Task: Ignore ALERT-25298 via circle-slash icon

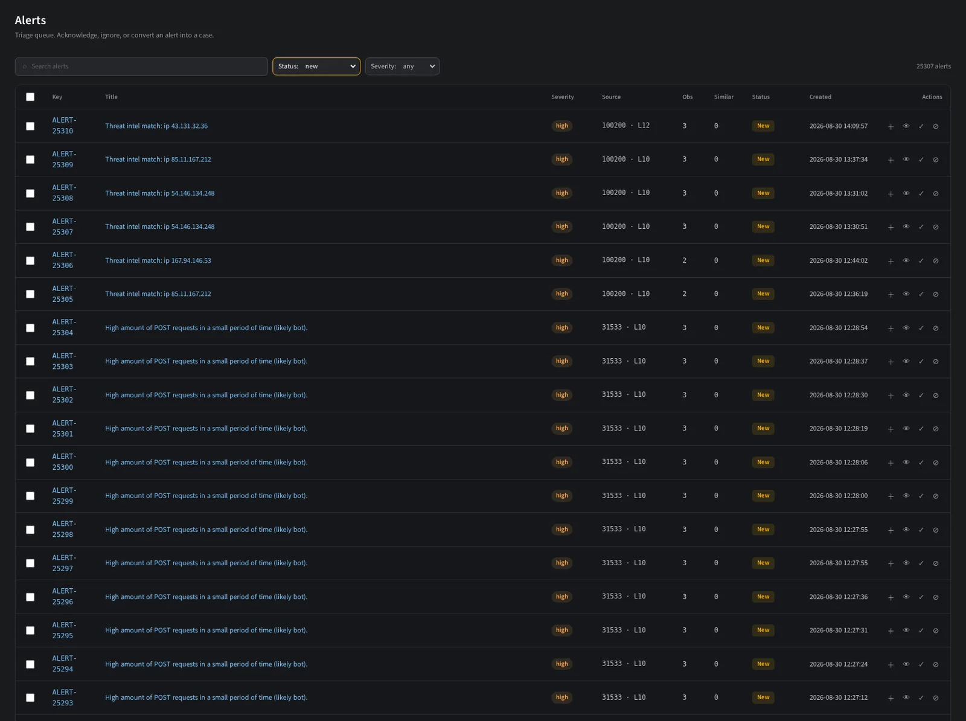Action: coord(936,530)
